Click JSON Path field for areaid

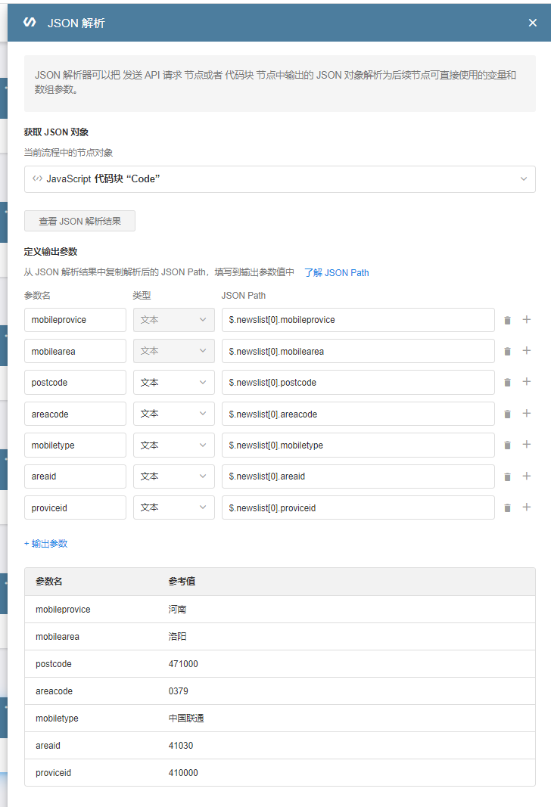pos(357,476)
